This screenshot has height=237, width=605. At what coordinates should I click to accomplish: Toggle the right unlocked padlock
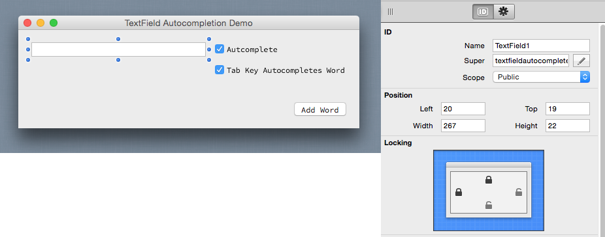519,192
